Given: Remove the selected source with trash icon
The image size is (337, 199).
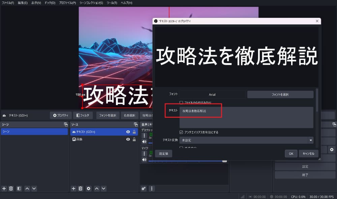Looking at the screenshot, I should 81,189.
